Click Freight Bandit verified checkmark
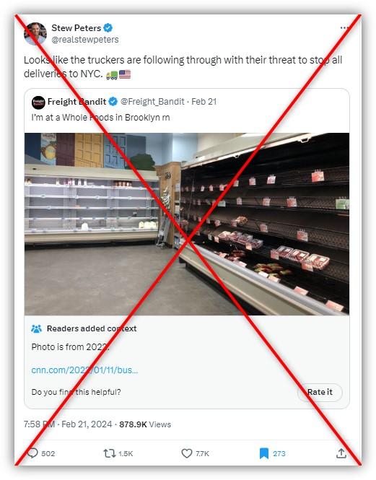 113,101
